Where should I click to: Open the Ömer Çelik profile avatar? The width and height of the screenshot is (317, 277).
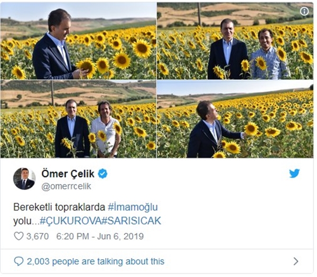[x=24, y=179]
